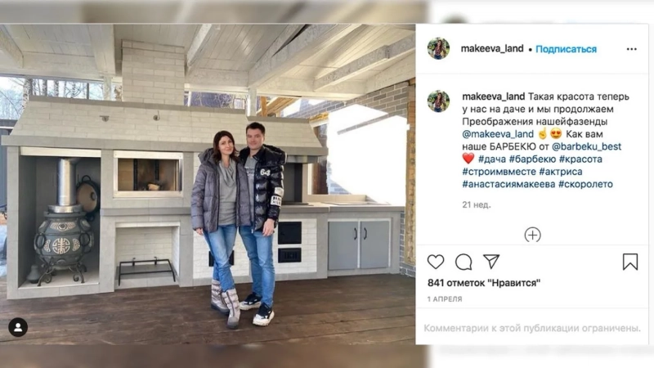Open comments via speech bubble icon
Screen dimensions: 654x368
click(464, 262)
